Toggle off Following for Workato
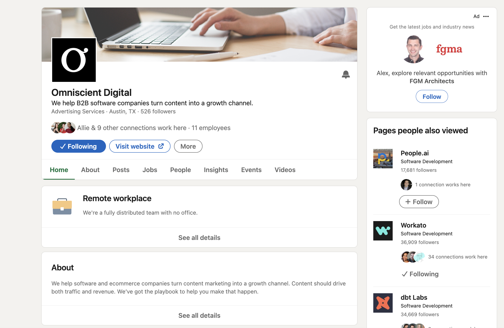Screen dimensions: 504x328 pyautogui.click(x=420, y=274)
